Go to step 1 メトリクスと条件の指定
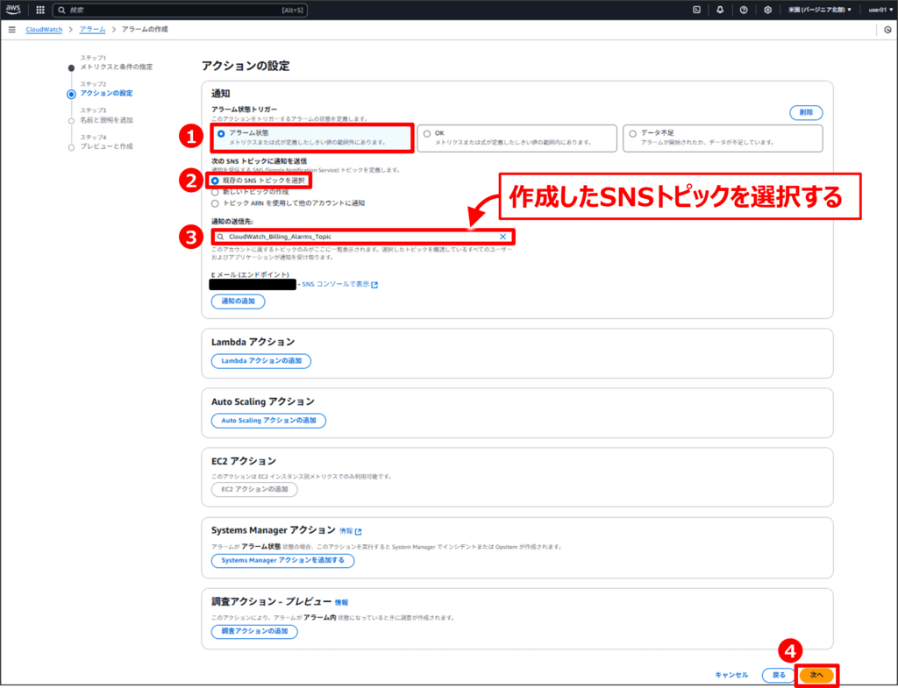 (x=117, y=67)
